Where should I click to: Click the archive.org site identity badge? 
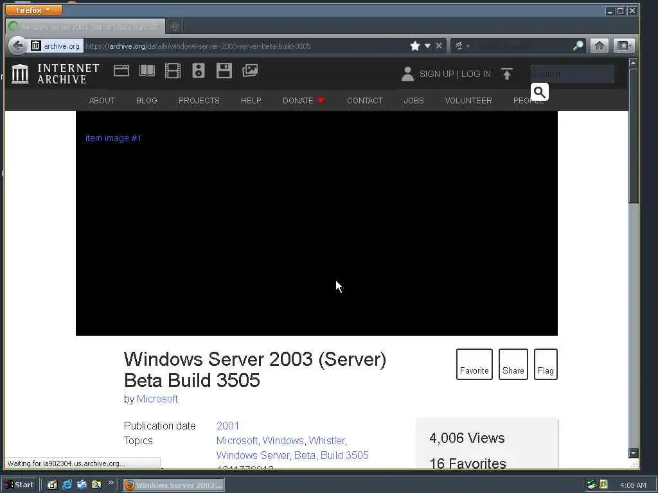point(55,46)
